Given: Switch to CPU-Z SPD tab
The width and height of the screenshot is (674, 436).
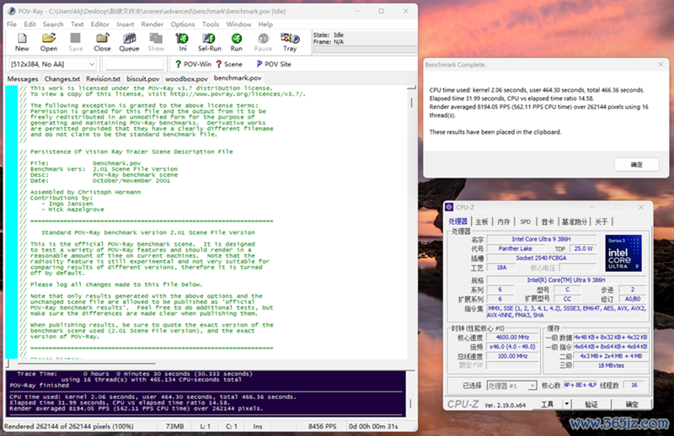Looking at the screenshot, I should tap(525, 221).
